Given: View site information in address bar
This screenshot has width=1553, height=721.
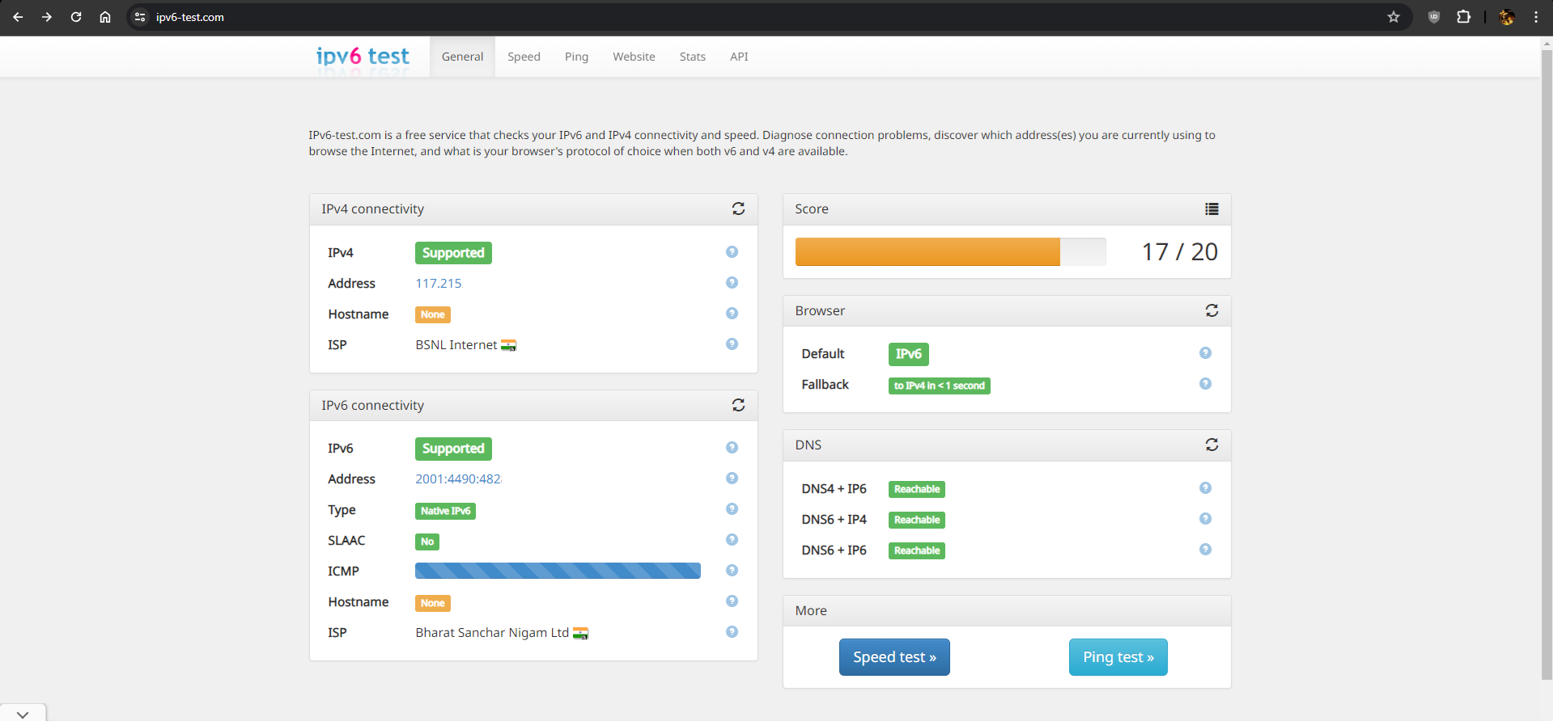Looking at the screenshot, I should point(140,17).
